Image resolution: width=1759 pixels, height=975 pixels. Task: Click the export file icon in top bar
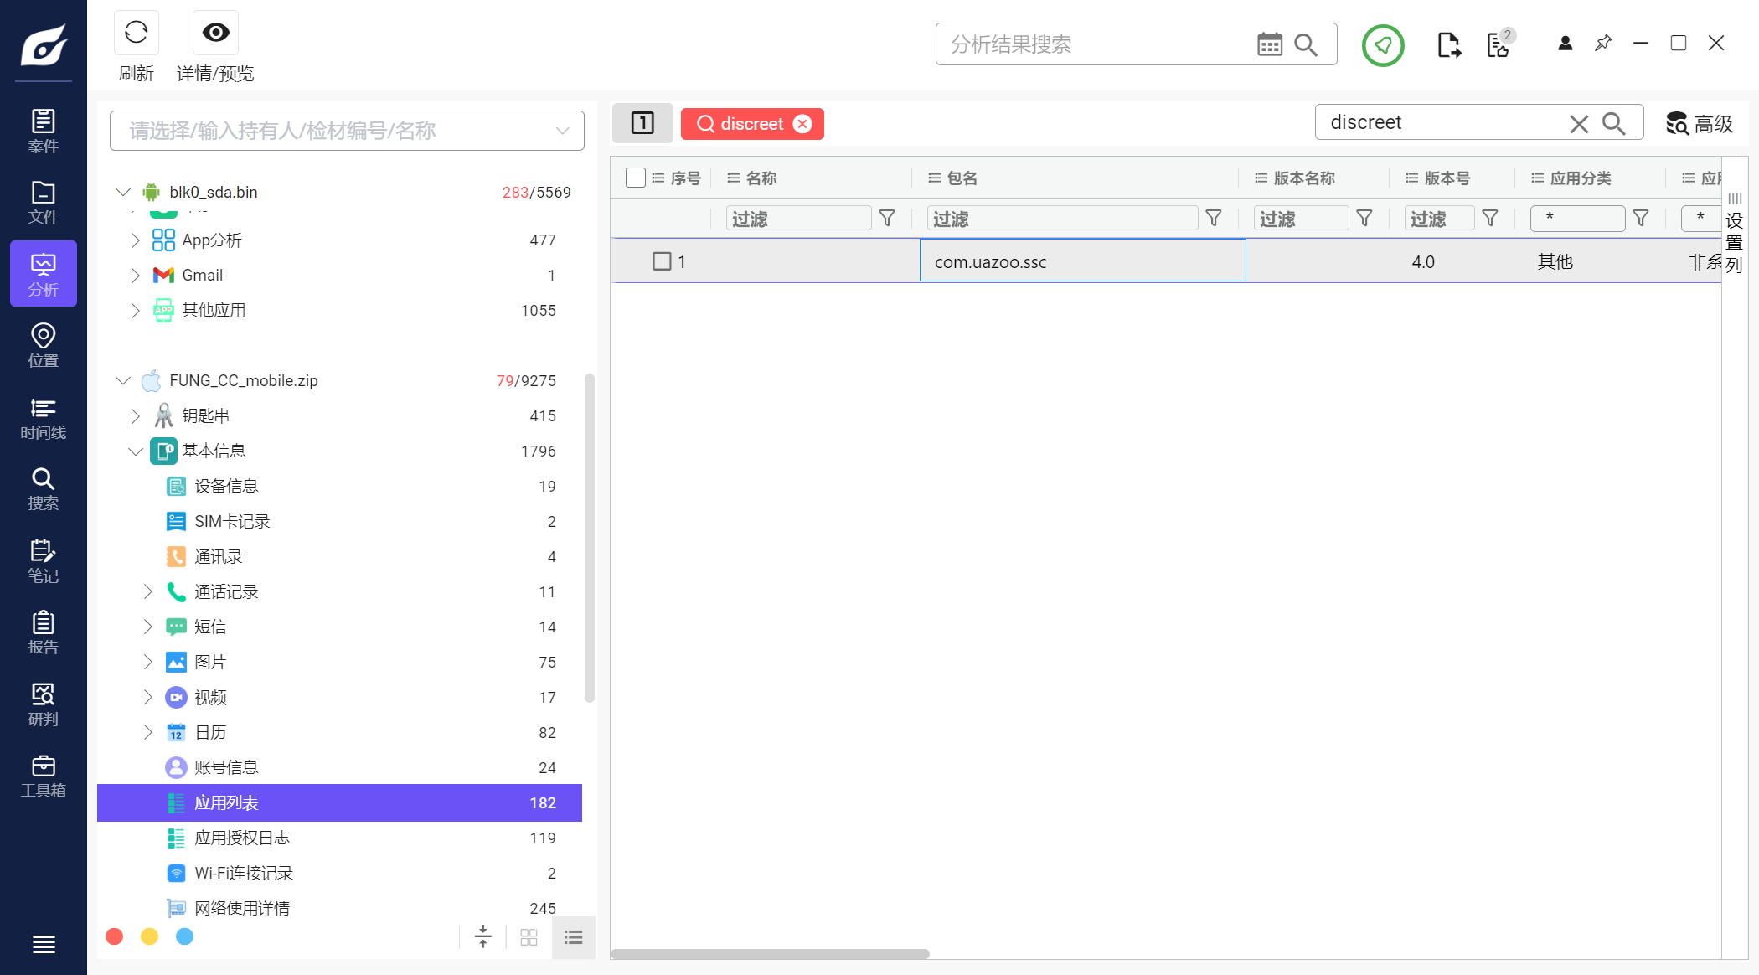[1448, 45]
